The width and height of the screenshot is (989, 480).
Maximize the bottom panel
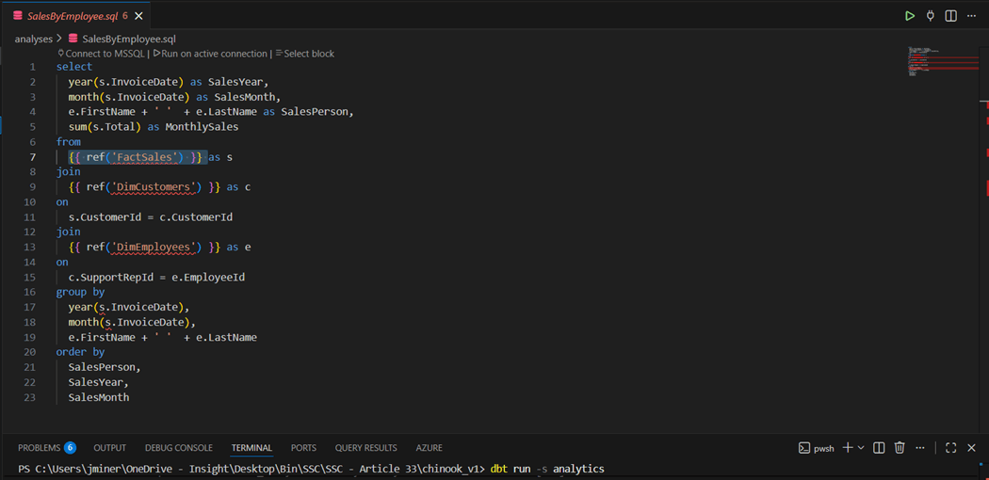[x=951, y=448]
